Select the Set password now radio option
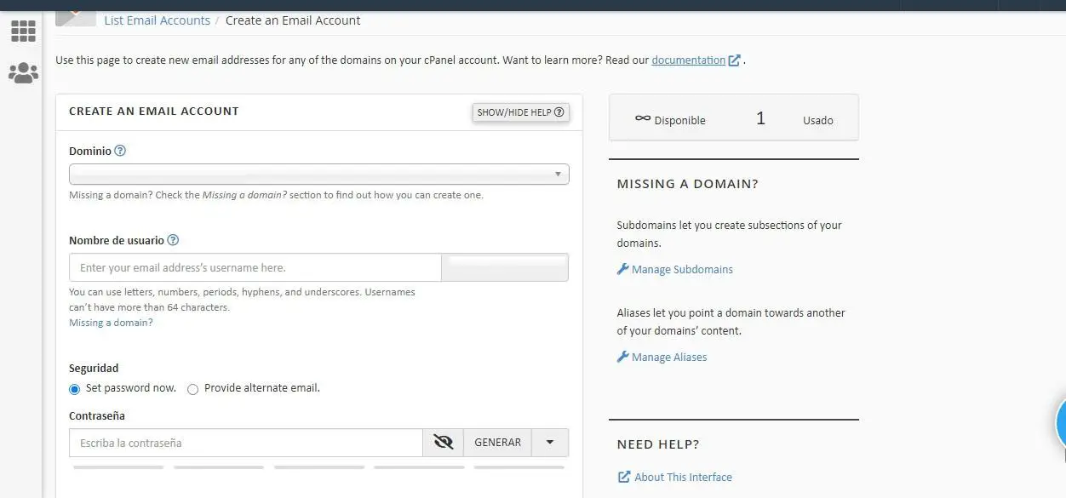Viewport: 1066px width, 498px height. click(x=75, y=389)
